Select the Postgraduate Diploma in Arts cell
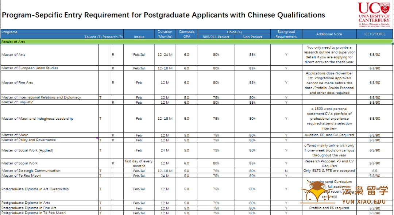This screenshot has height=215, width=394. 50,203
